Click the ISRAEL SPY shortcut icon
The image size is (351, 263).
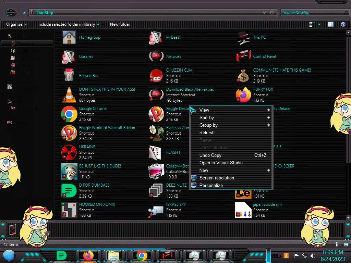(x=156, y=211)
